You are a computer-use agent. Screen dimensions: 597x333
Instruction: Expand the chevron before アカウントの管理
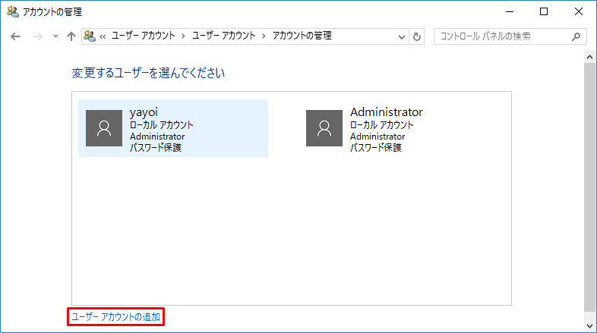(264, 36)
